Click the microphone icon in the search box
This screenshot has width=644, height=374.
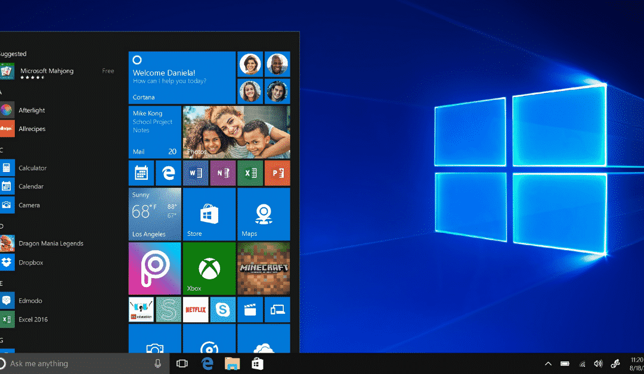157,363
